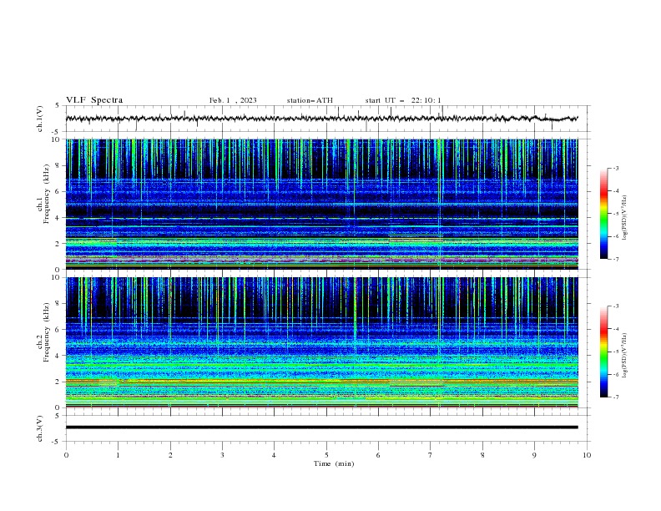Viewport: 661px width, 511px height.
Task: Click the ch.1 spectrogram panel
Action: coord(322,204)
